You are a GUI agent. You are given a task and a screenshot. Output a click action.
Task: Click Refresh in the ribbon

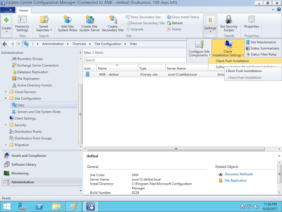[174, 23]
